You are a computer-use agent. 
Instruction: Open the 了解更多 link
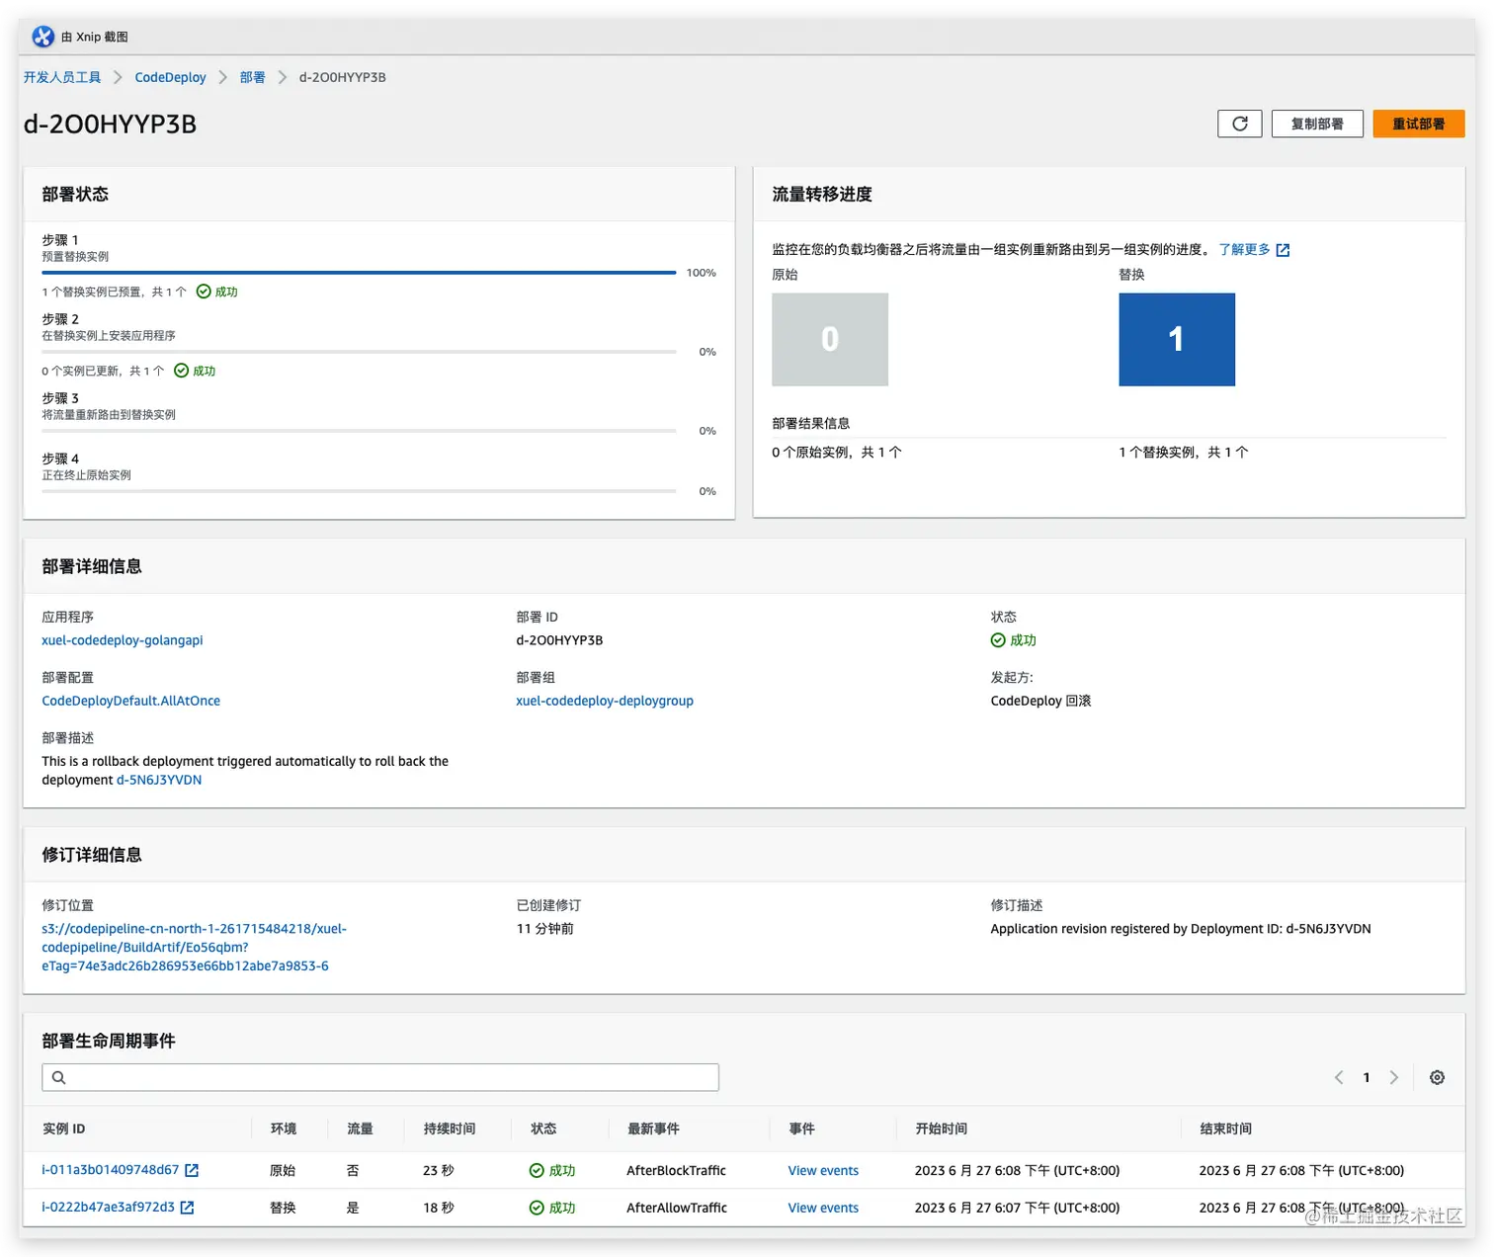coord(1244,249)
